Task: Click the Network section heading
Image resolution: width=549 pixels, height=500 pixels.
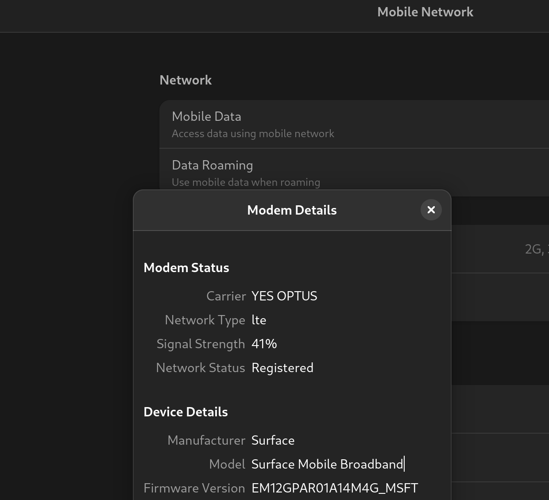Action: pos(186,80)
